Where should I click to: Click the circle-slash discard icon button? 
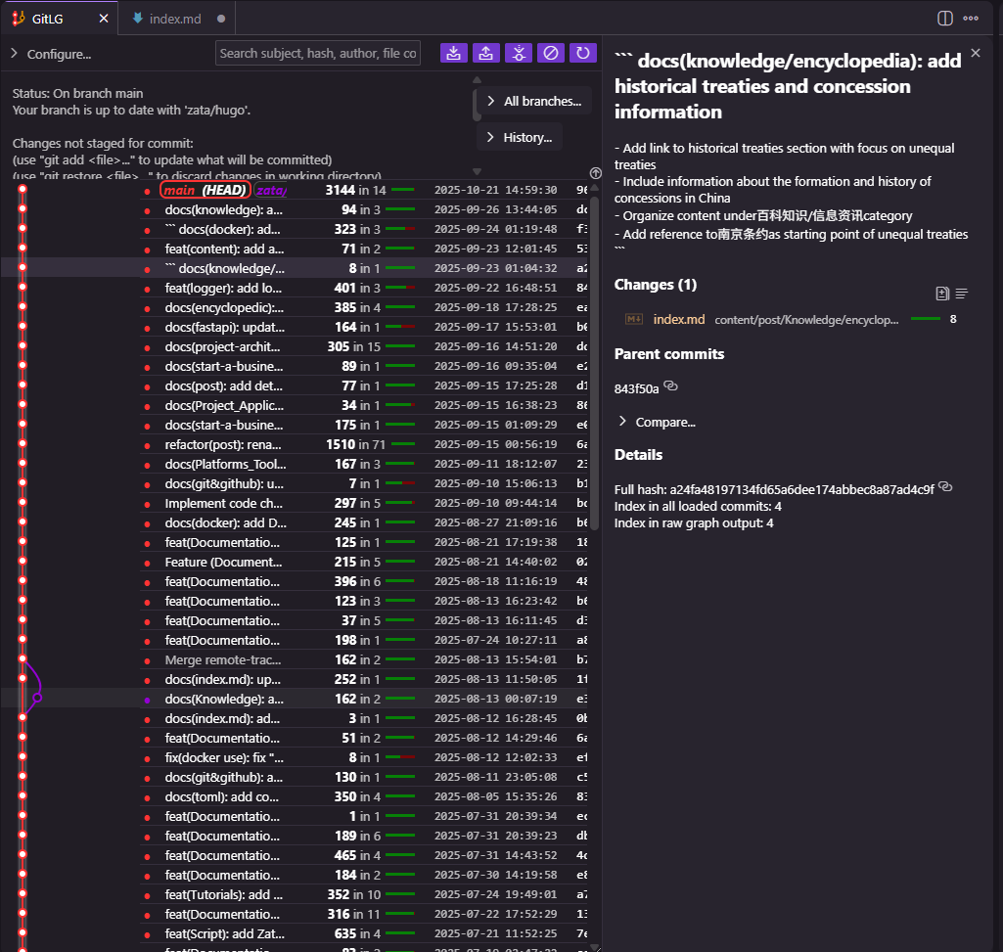[551, 53]
